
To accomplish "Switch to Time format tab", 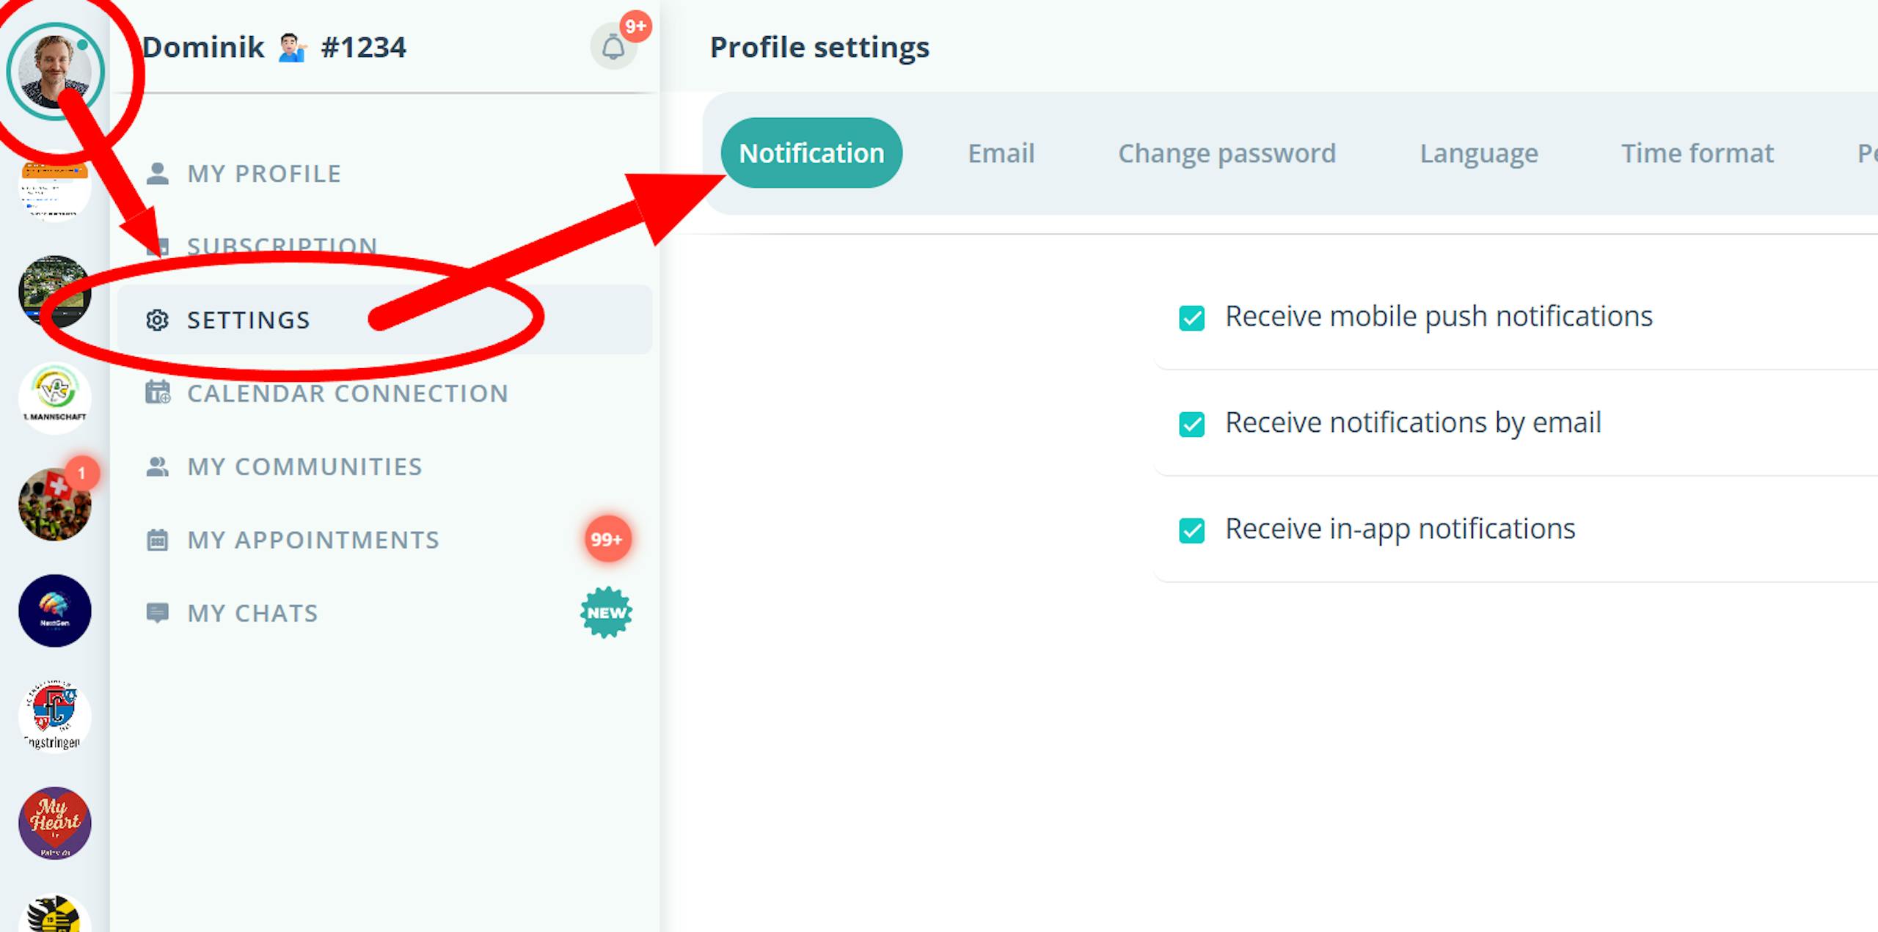I will [x=1697, y=153].
